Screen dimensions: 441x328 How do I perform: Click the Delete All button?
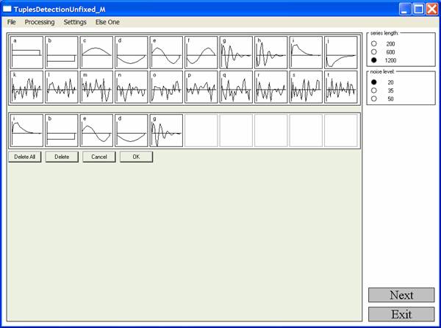[x=25, y=157]
